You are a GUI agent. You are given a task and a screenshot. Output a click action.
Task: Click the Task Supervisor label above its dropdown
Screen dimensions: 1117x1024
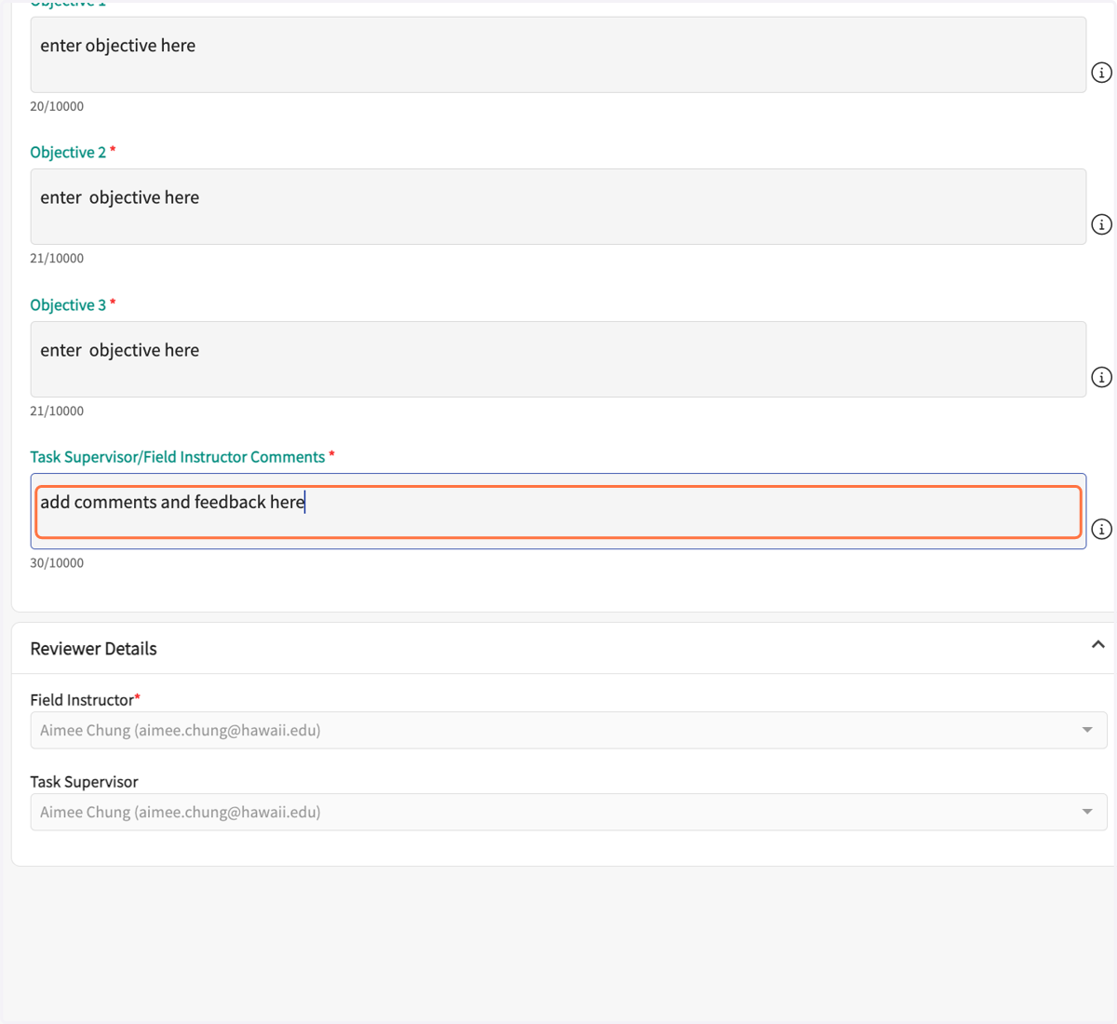click(84, 782)
